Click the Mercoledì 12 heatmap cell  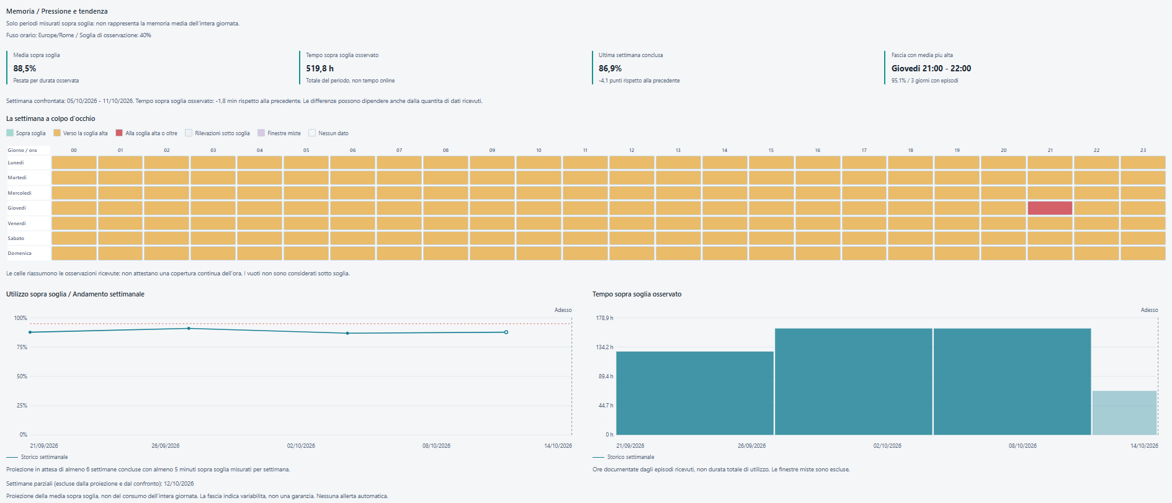point(632,193)
